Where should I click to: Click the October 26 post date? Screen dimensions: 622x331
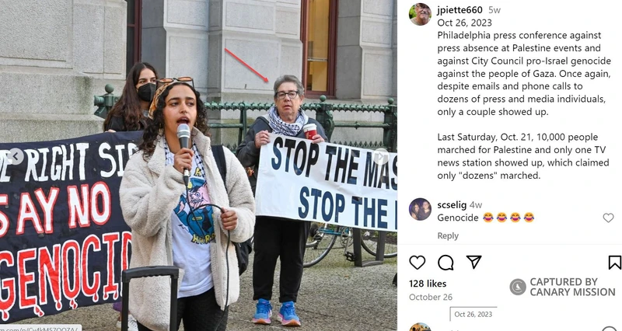coord(431,297)
